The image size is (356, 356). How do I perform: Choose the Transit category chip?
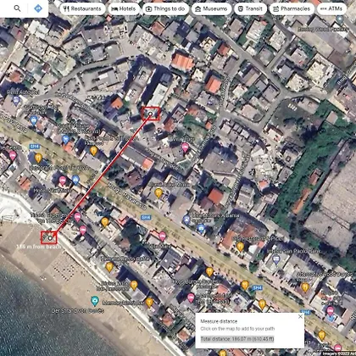[250, 8]
